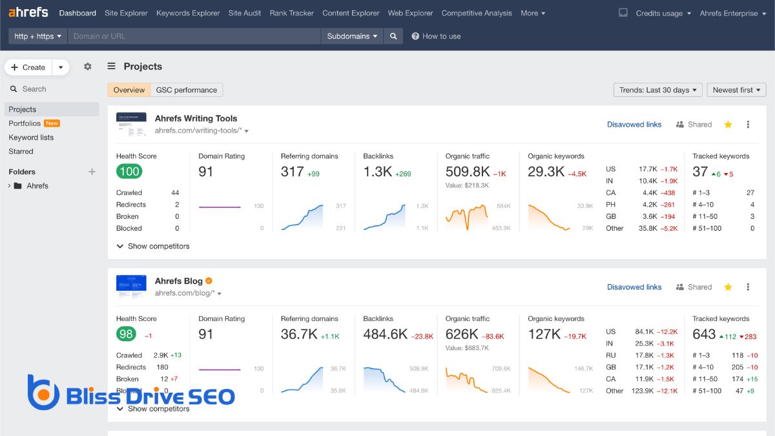The width and height of the screenshot is (775, 436).
Task: Open Site Explorer
Action: point(126,13)
